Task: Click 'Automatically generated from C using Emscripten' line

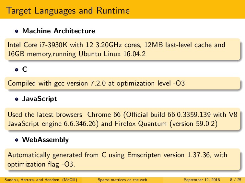Action: pos(84,155)
